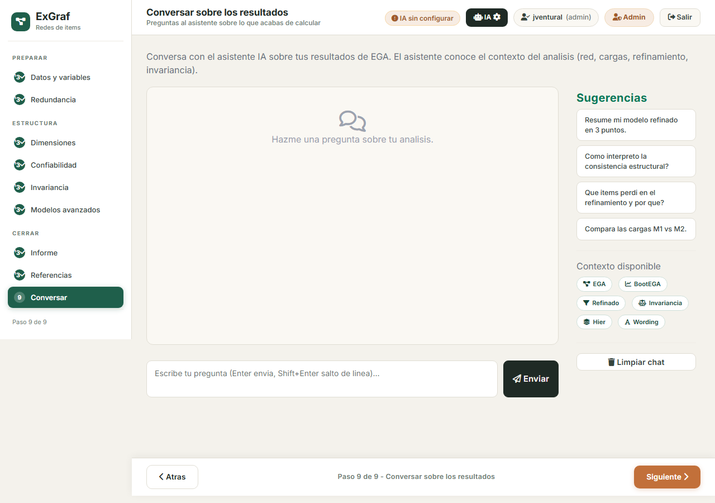Click the ExGraf network logo icon
Screen dimensions: 715x503
[21, 21]
